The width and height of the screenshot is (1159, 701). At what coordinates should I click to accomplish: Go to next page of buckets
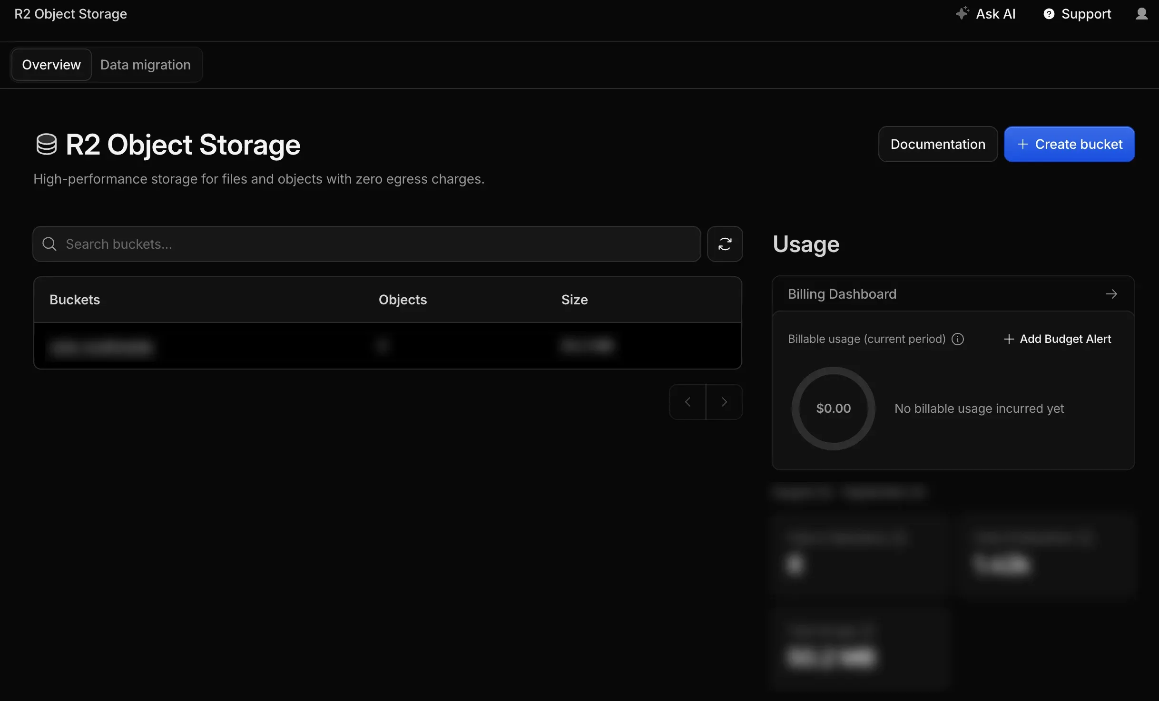(x=724, y=402)
